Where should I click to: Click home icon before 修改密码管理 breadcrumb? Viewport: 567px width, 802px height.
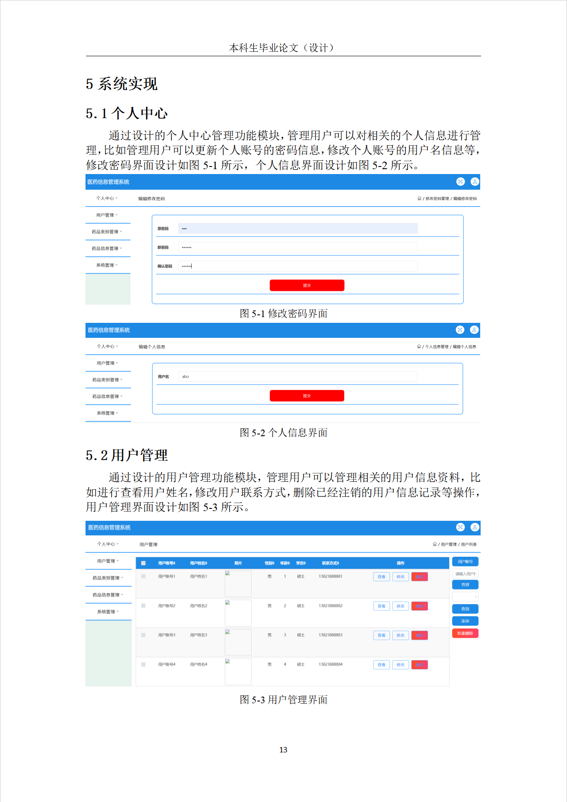pyautogui.click(x=419, y=198)
